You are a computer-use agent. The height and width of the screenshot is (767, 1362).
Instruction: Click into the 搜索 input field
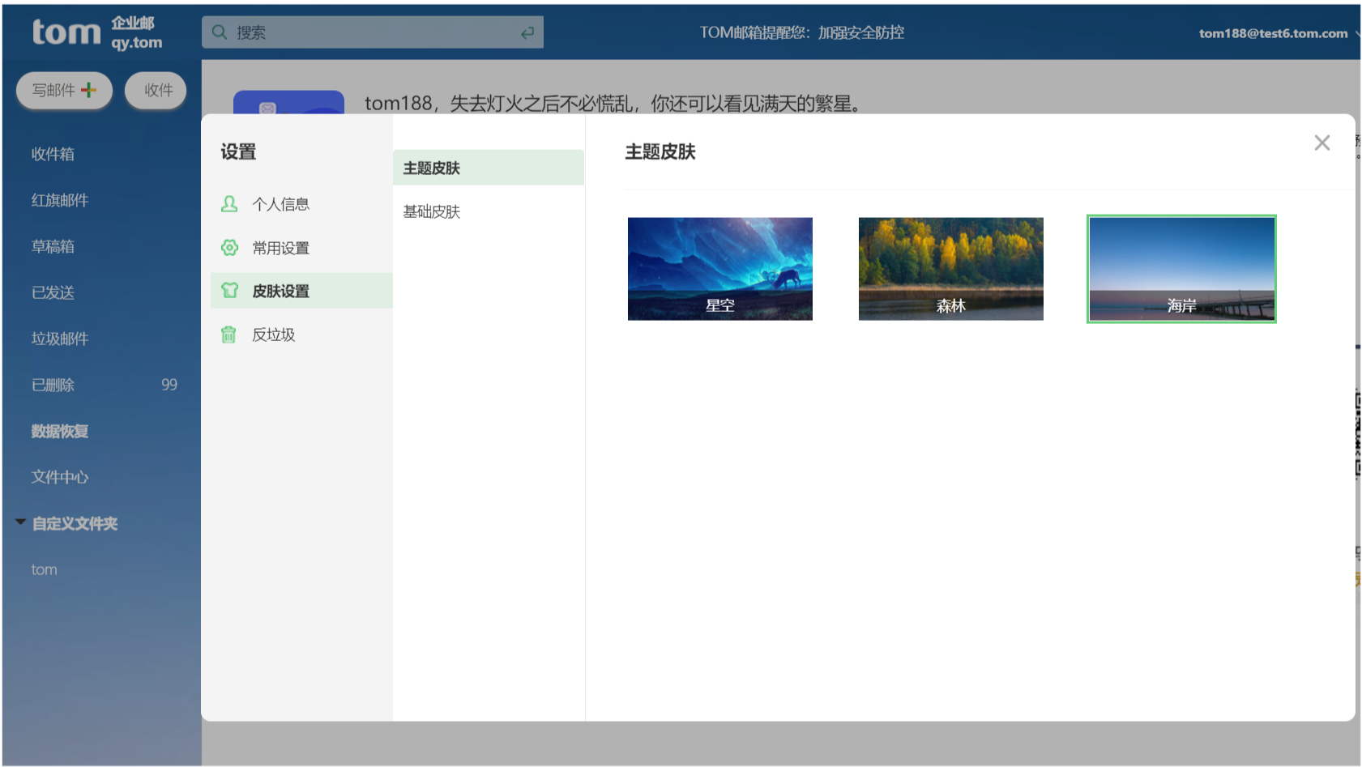coord(373,32)
